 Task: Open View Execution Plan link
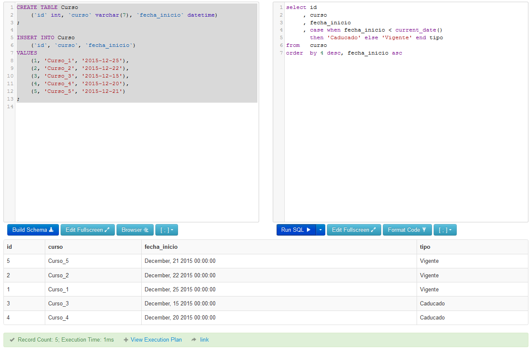point(156,340)
